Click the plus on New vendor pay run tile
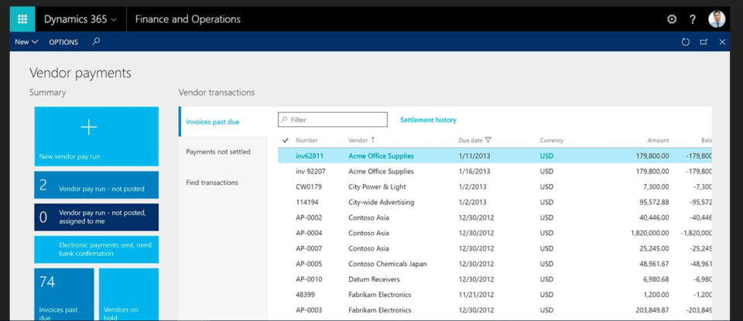743x321 pixels. click(x=89, y=127)
